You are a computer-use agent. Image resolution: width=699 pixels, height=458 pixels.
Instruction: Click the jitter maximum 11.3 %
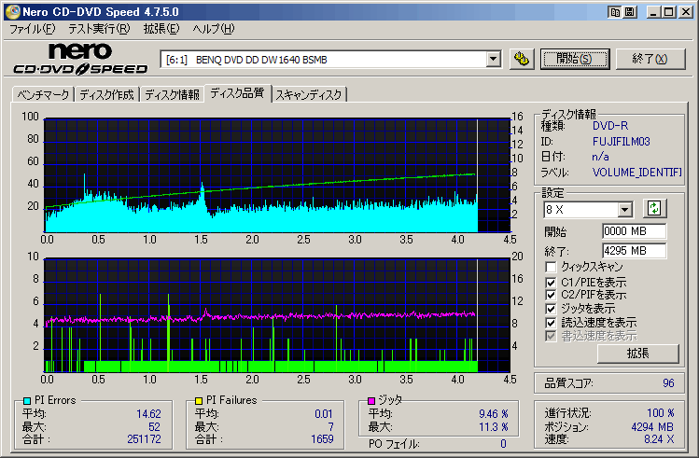point(494,427)
